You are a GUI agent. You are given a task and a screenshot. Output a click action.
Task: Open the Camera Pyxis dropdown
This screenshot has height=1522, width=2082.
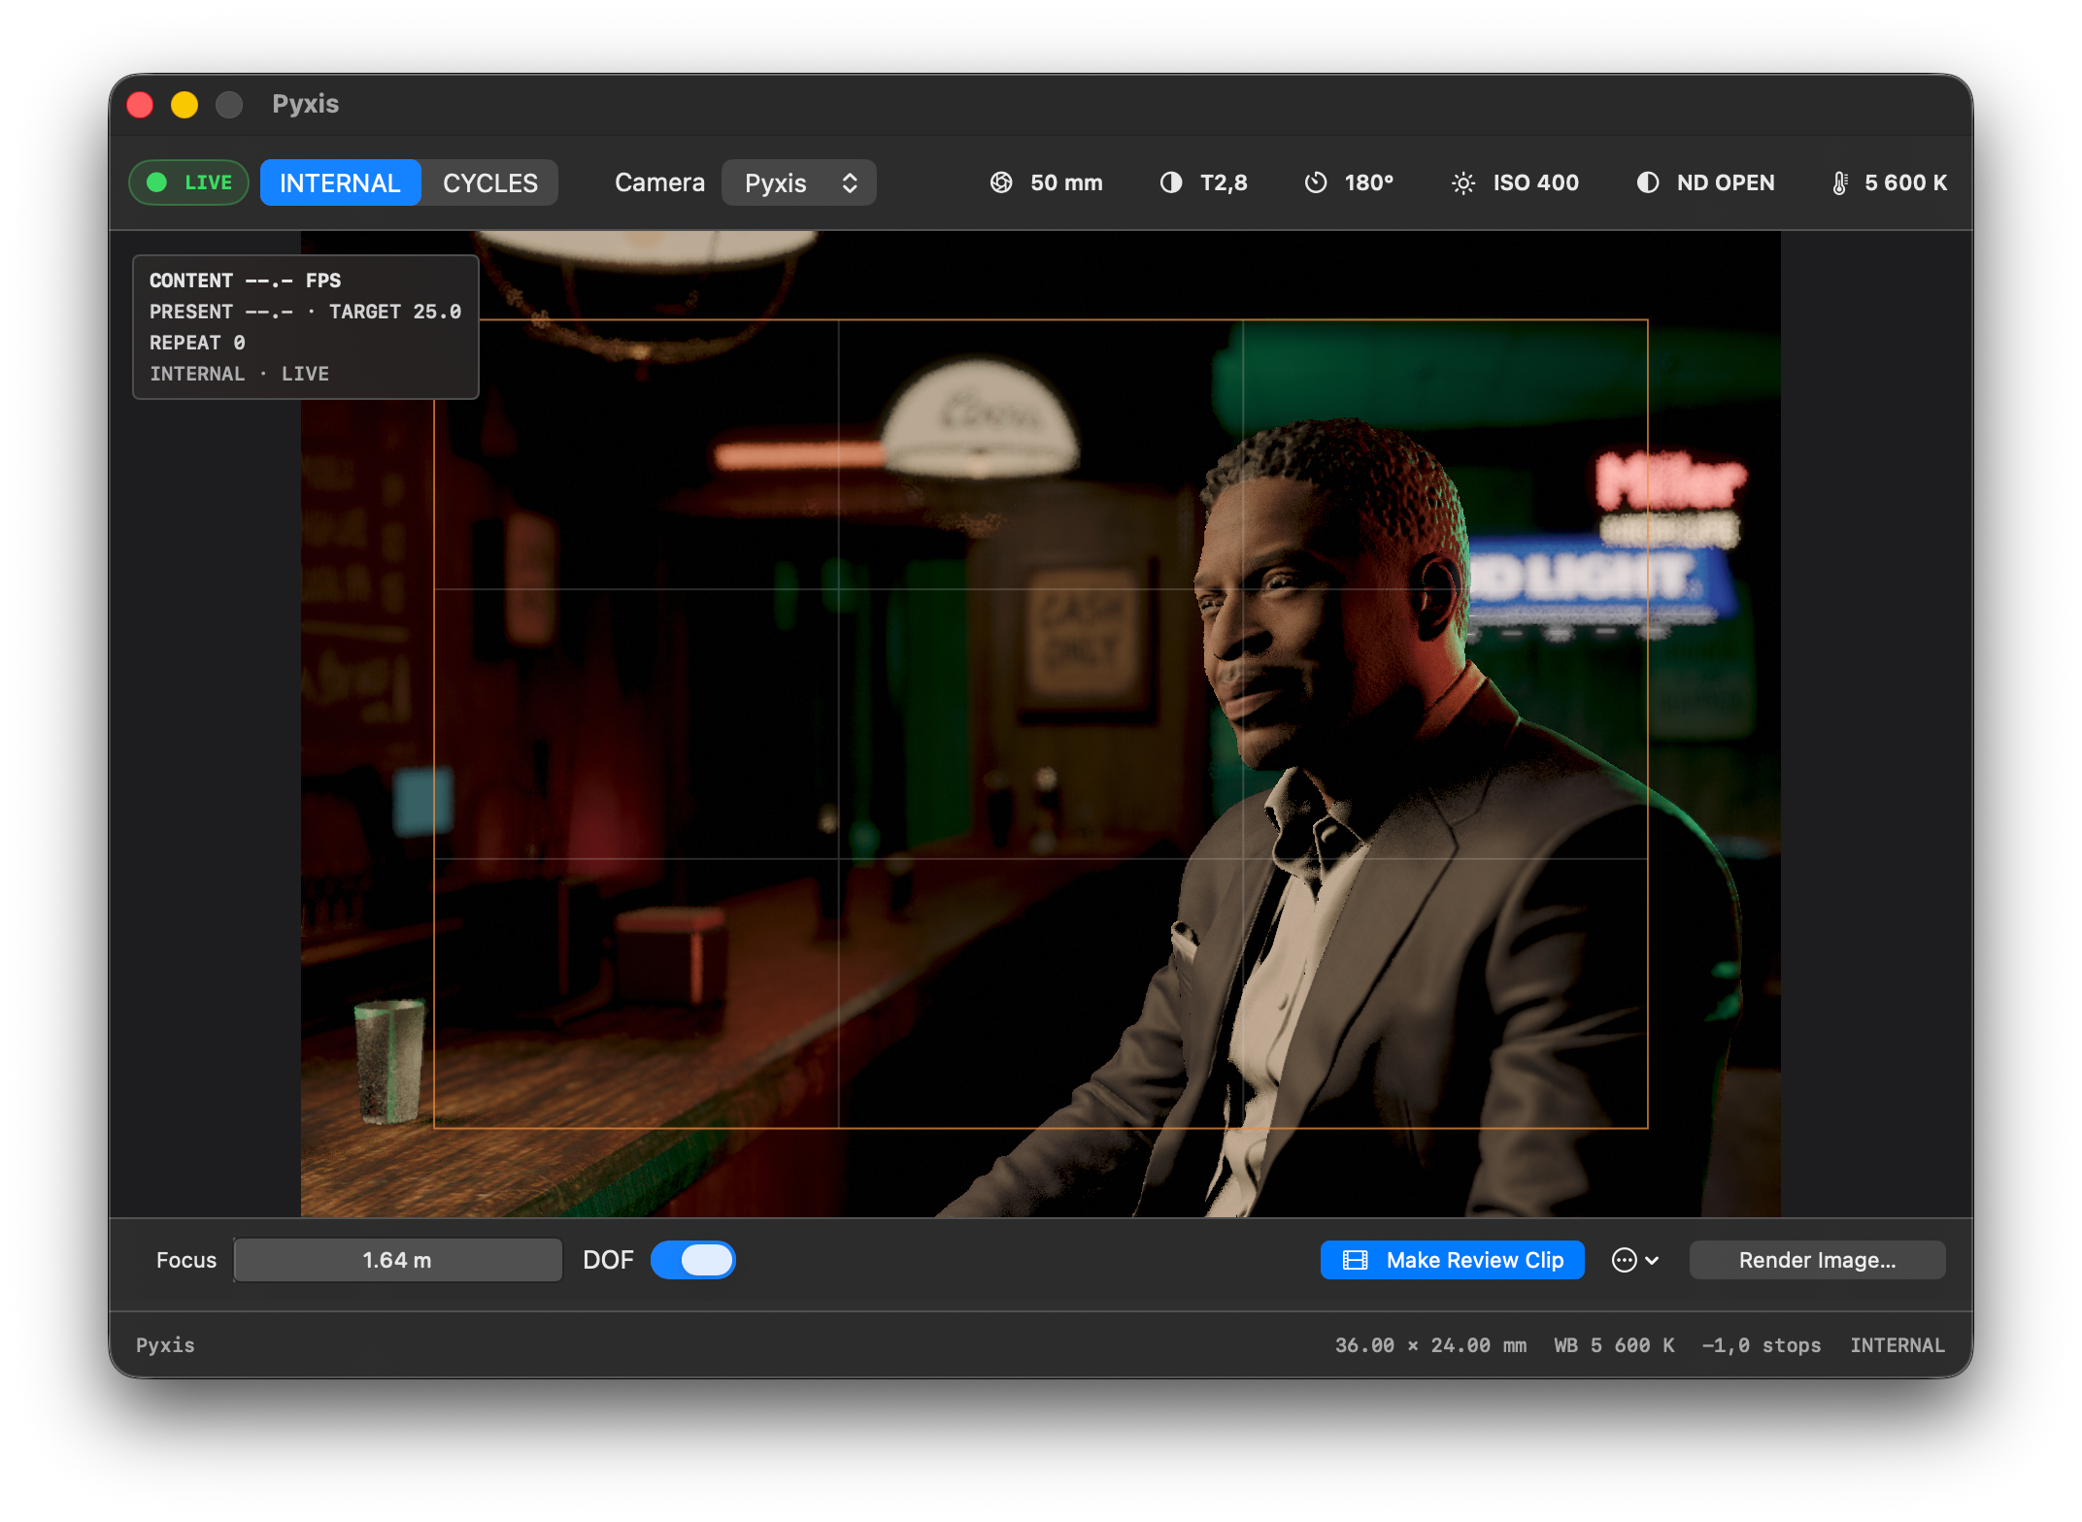799,182
